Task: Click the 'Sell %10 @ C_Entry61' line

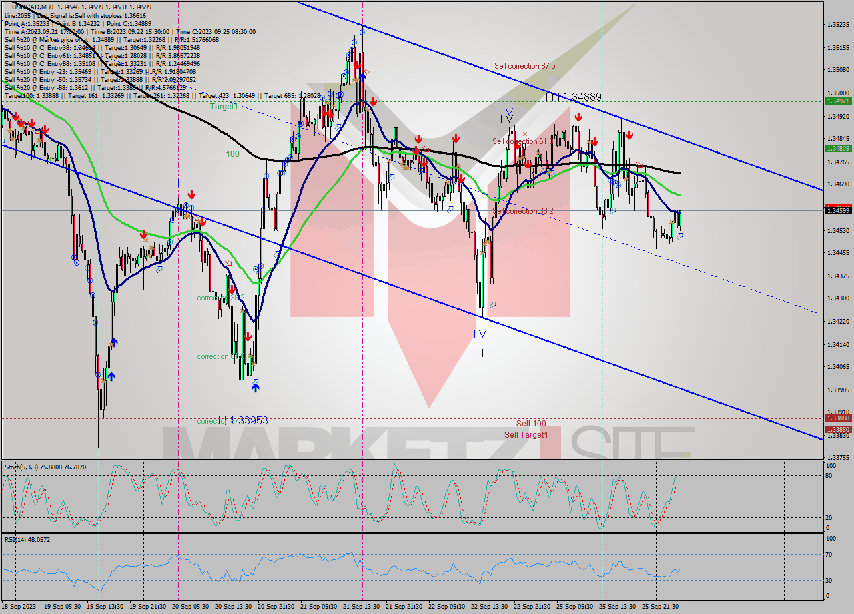Action: 102,56
